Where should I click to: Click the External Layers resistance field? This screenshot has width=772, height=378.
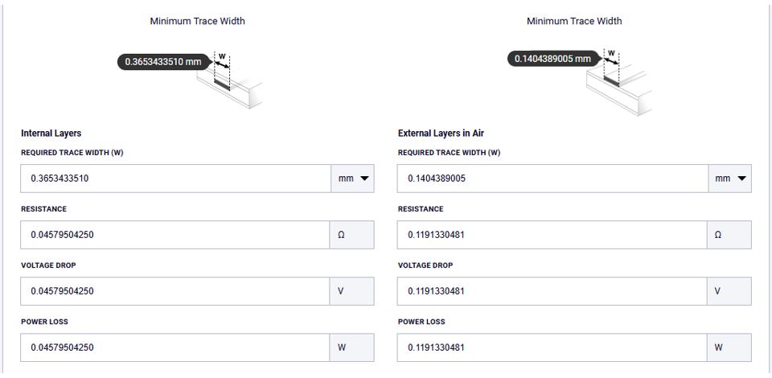pos(552,235)
